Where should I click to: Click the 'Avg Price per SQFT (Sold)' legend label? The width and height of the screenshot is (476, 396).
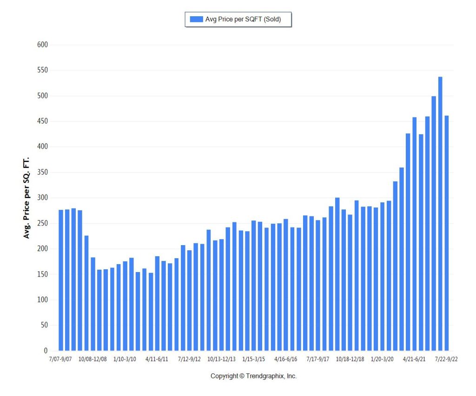click(x=243, y=19)
